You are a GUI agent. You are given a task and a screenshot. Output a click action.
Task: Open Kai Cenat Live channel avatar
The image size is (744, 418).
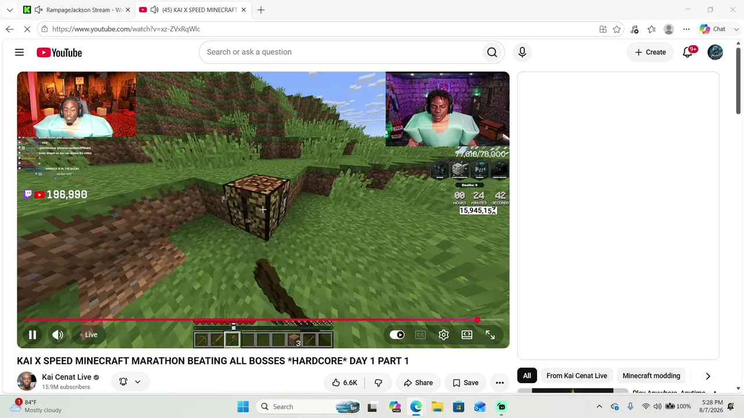point(27,381)
